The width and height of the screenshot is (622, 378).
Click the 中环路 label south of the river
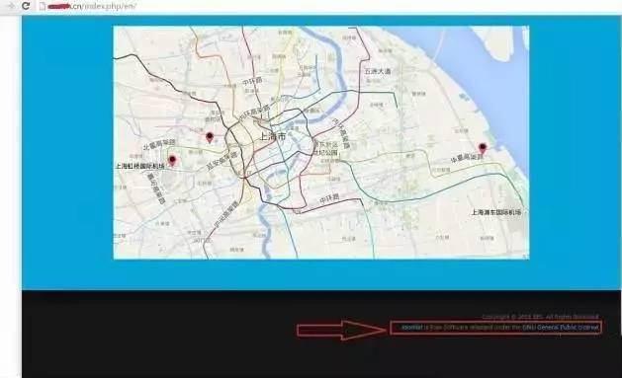329,199
